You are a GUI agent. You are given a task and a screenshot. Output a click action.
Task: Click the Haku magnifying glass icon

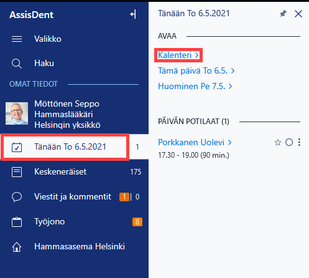click(17, 64)
